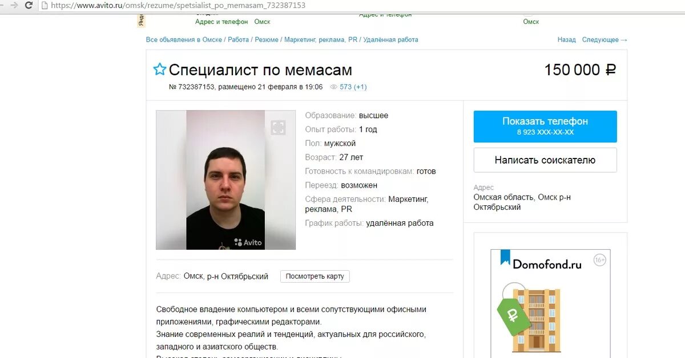Click Написать соискателю button
The image size is (685, 358).
click(545, 160)
